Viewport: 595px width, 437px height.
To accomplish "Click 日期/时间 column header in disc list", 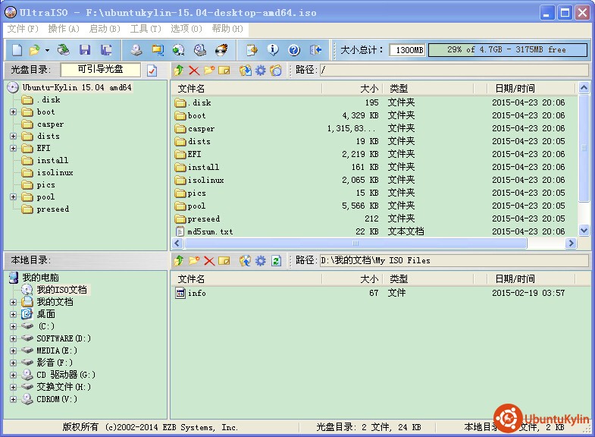I will (x=531, y=89).
